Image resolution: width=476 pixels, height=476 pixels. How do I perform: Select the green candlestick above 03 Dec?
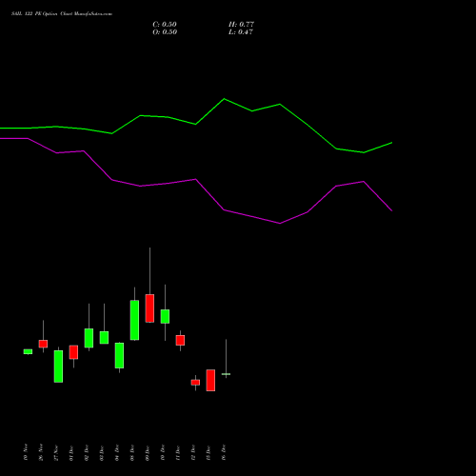click(x=104, y=337)
